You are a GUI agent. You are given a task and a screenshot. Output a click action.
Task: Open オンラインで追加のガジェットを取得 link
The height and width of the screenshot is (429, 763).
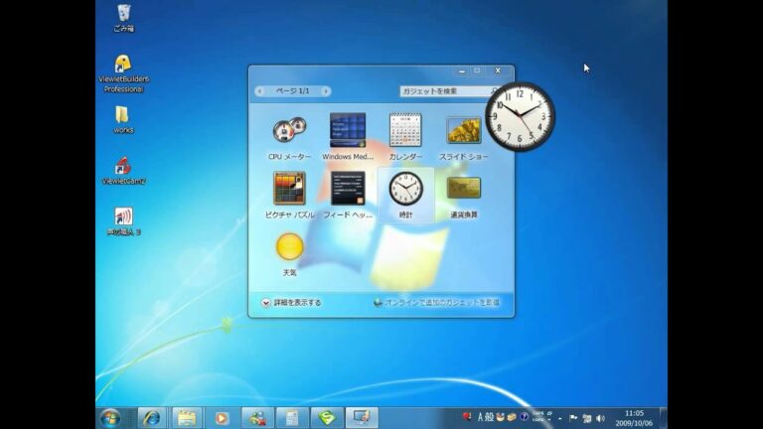point(436,303)
